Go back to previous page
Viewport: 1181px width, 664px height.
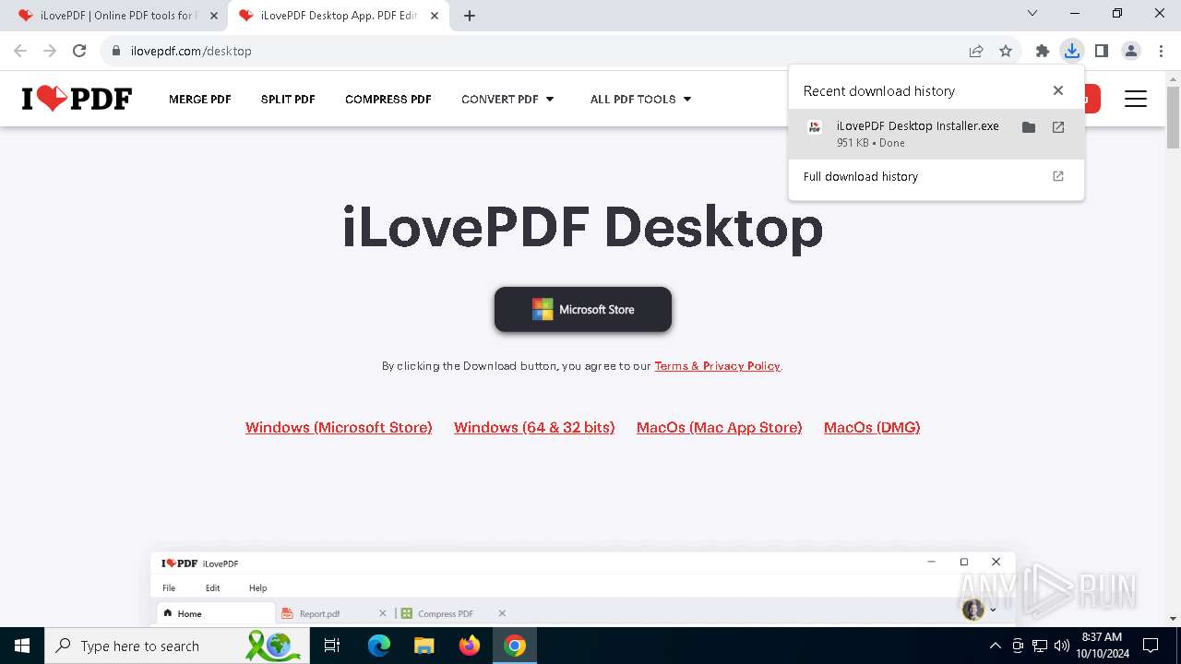click(20, 51)
